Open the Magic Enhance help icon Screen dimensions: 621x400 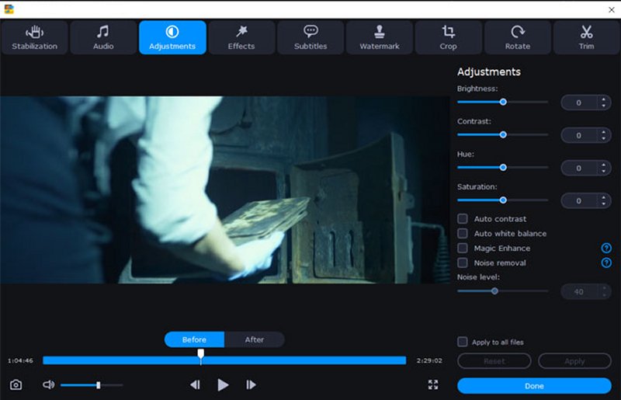[606, 249]
